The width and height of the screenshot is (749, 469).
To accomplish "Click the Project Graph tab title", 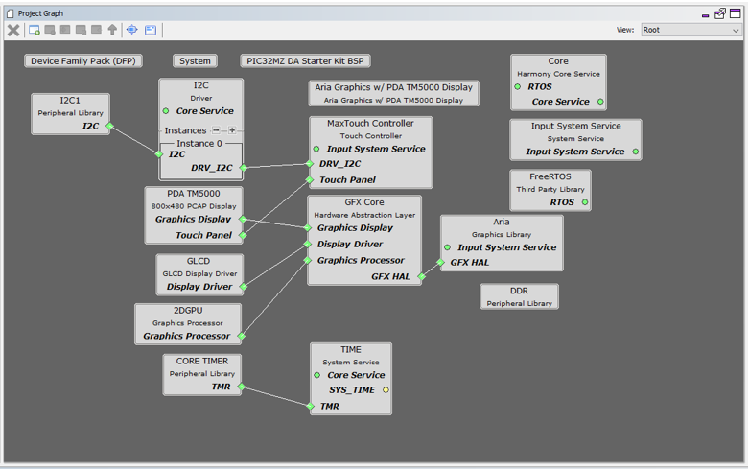I will [x=40, y=13].
